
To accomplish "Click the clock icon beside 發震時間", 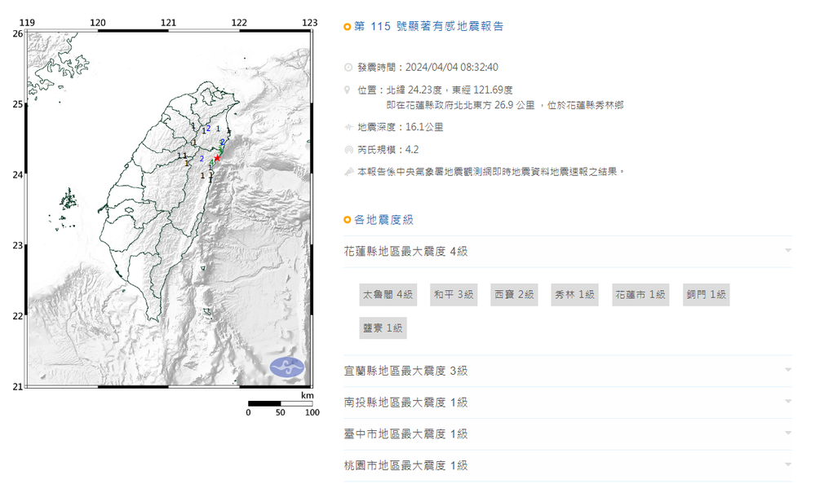I will [x=348, y=68].
